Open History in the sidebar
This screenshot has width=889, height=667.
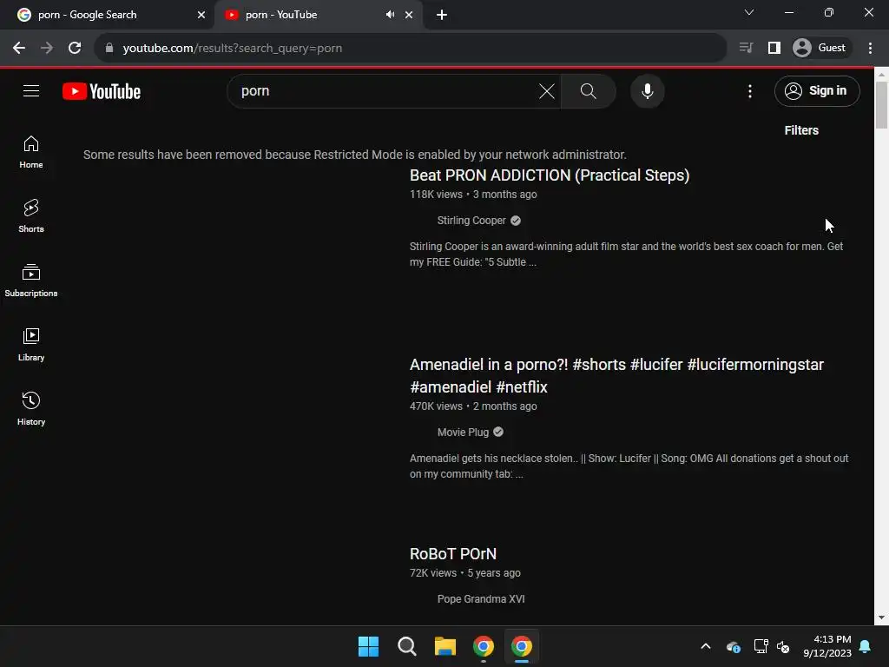(31, 408)
